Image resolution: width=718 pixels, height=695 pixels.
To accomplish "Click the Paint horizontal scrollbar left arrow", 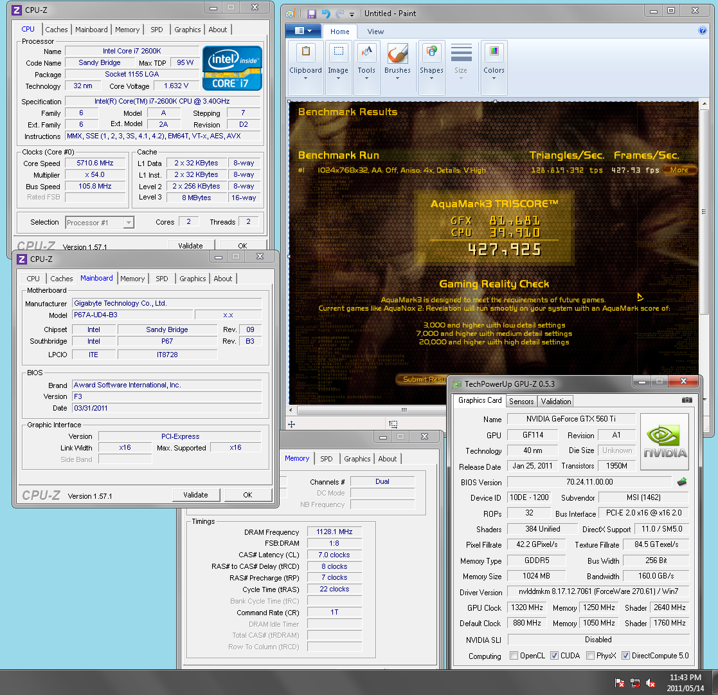I will click(291, 410).
